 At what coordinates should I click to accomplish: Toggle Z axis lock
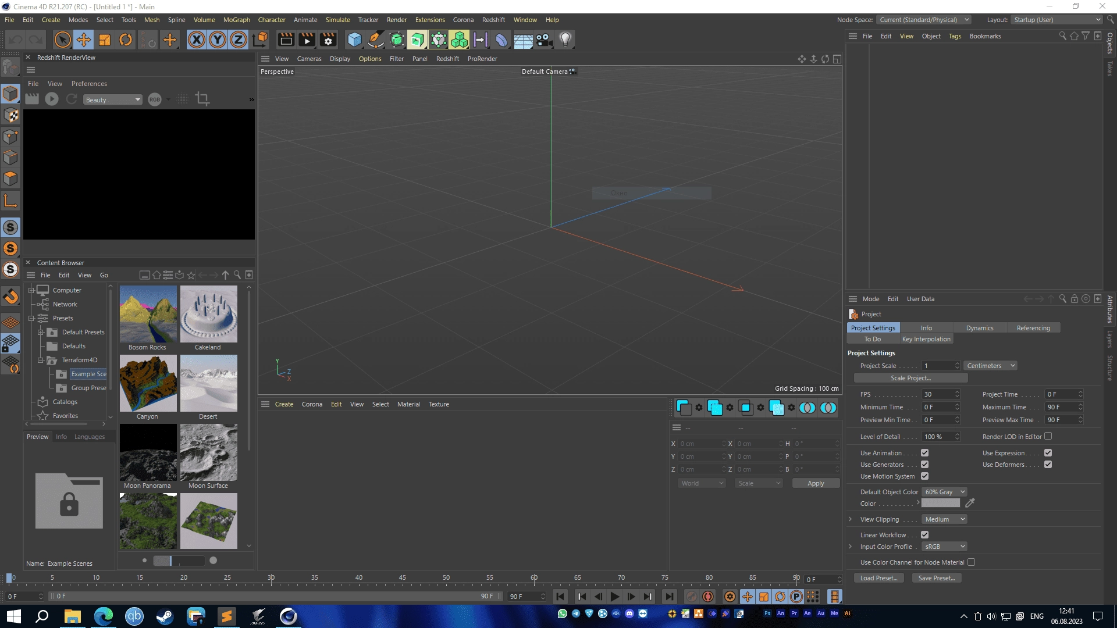(239, 40)
